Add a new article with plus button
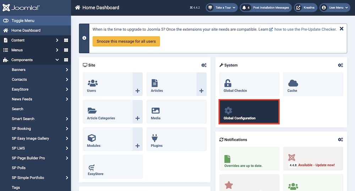The image size is (355, 191). point(201,91)
